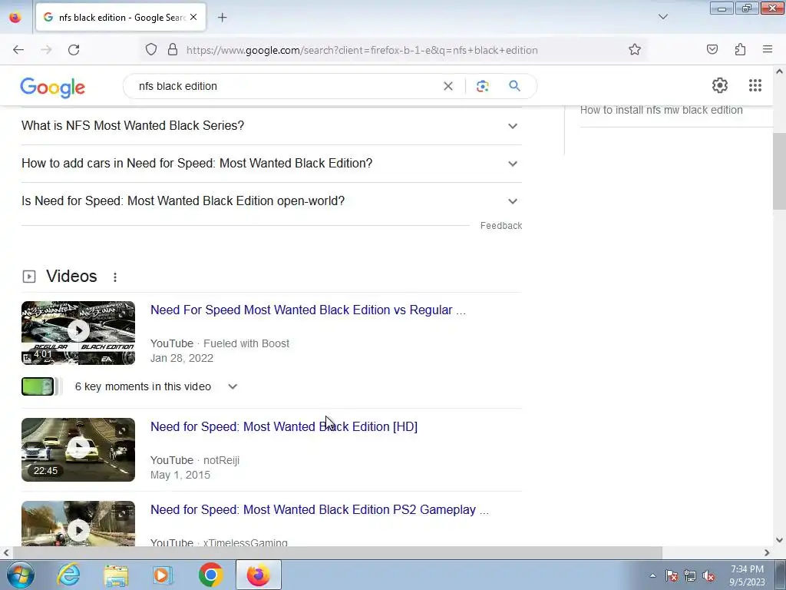Click the Firefox taskbar button
Viewport: 786px width, 590px height.
(x=259, y=575)
